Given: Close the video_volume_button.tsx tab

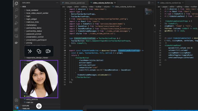Looking at the screenshot, I should point(115,3).
